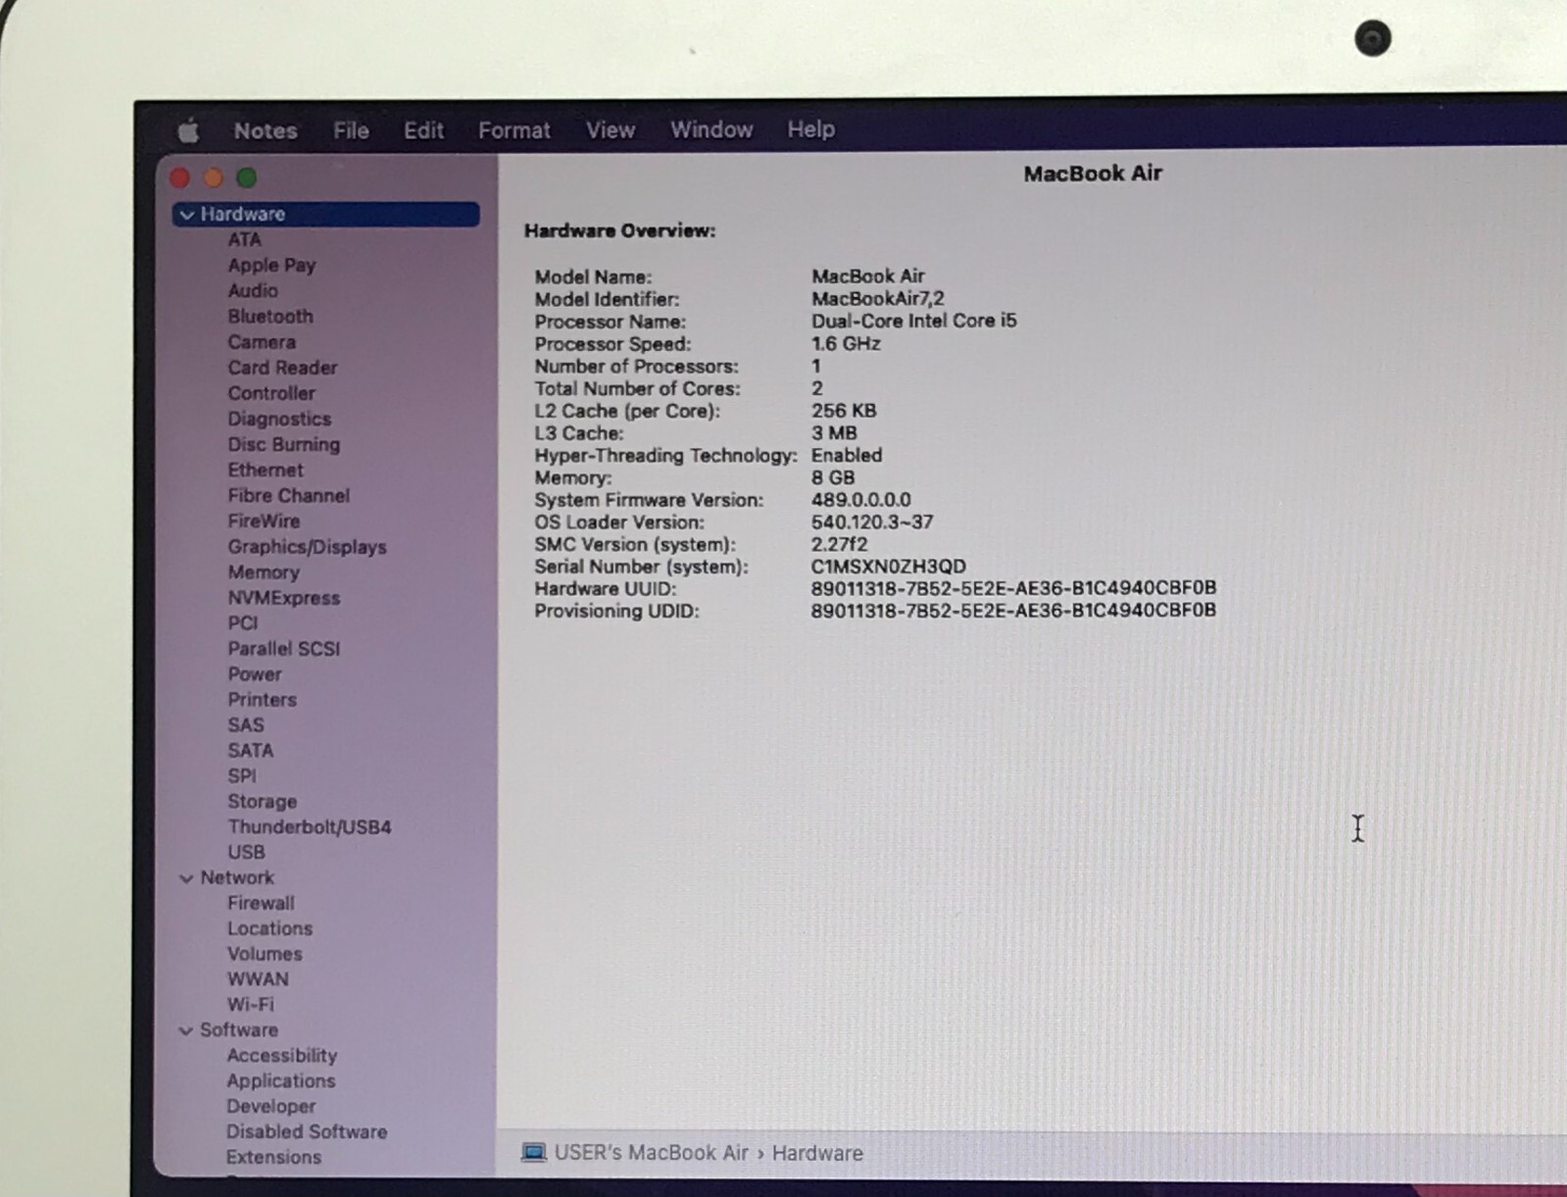Select PCI in the sidebar

click(242, 623)
